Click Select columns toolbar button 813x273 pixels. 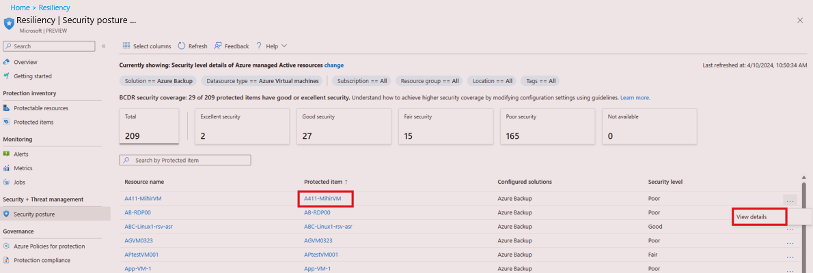click(147, 46)
